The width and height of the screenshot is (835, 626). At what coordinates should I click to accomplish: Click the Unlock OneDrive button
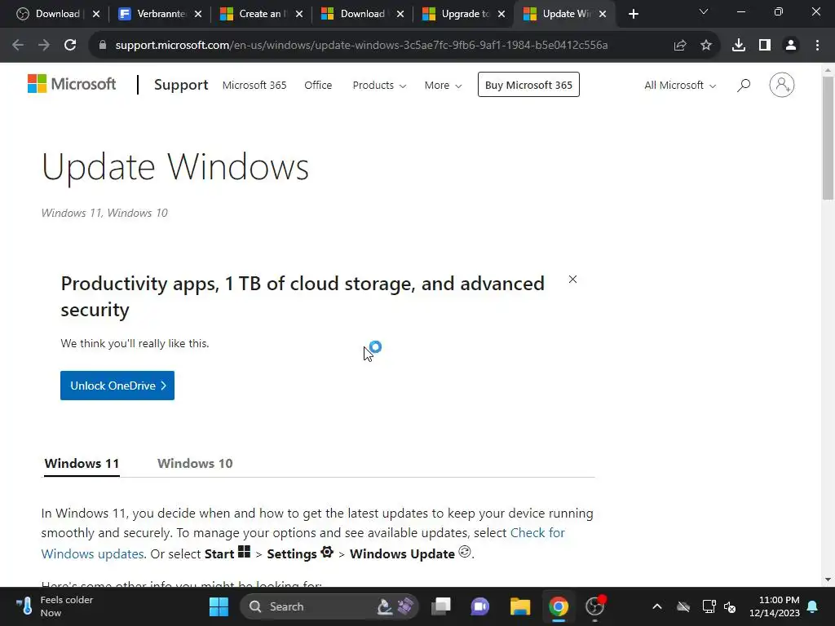point(117,386)
